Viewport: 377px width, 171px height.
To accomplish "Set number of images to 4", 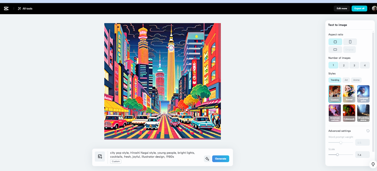I will [365, 65].
